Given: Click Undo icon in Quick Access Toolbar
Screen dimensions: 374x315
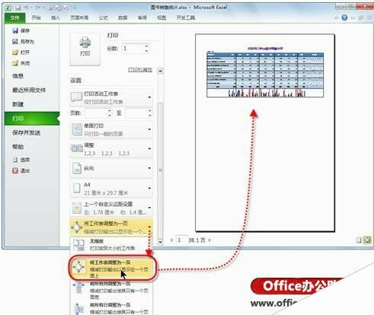Looking at the screenshot, I should [27, 8].
